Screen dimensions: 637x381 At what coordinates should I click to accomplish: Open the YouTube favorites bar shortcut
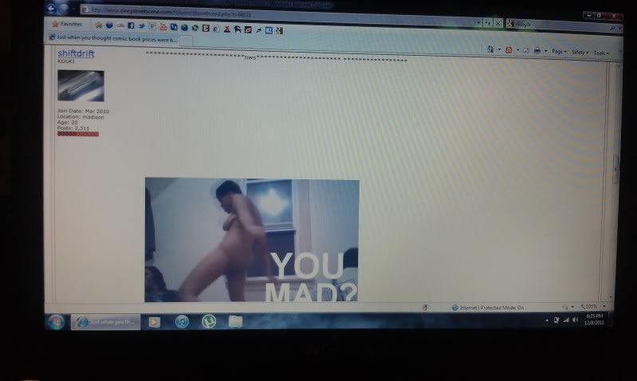[163, 26]
